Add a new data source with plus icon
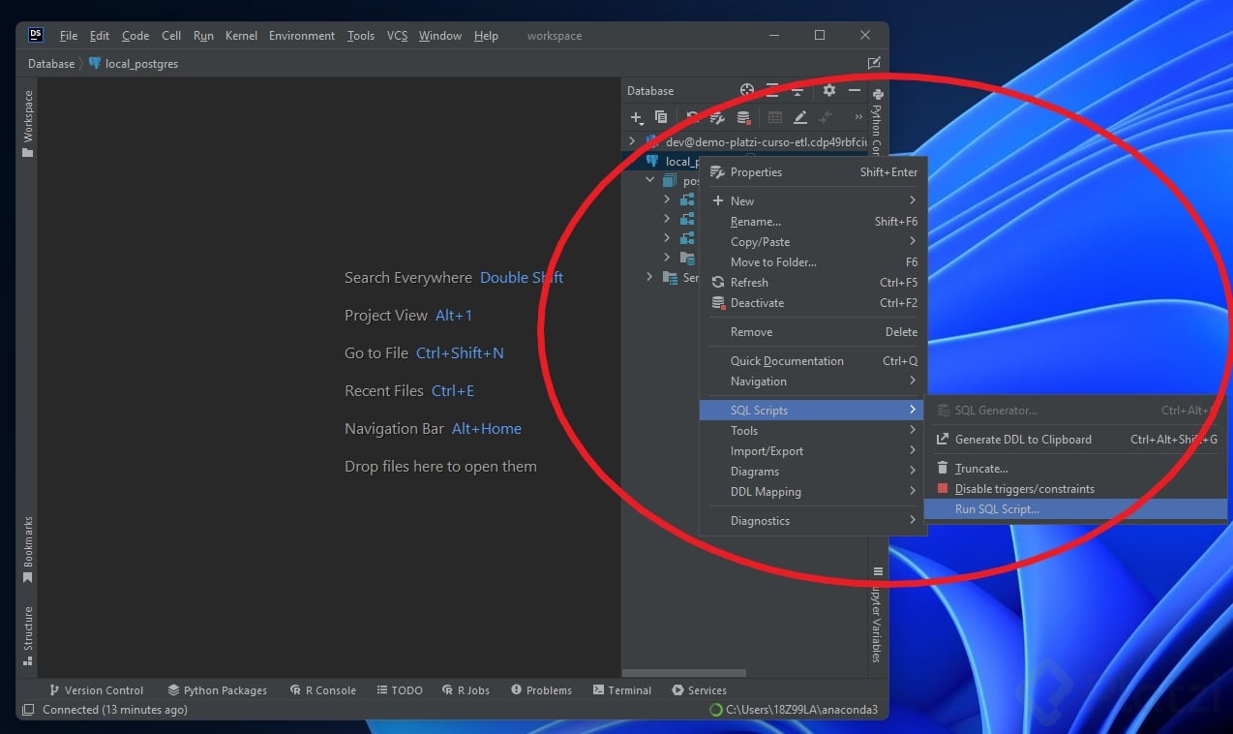Screen dimensions: 1233x734 (x=636, y=117)
